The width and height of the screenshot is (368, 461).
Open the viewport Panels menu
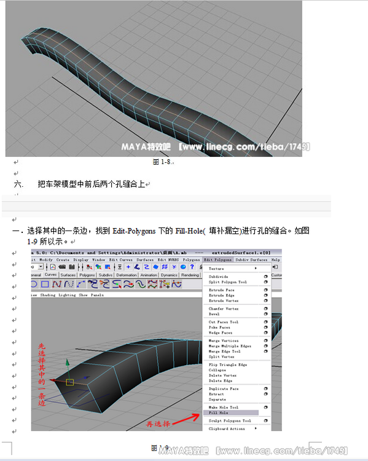point(97,295)
